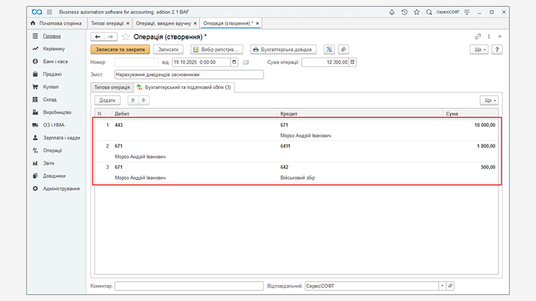
Task: Click the favorites star in title bar
Action: point(417,12)
